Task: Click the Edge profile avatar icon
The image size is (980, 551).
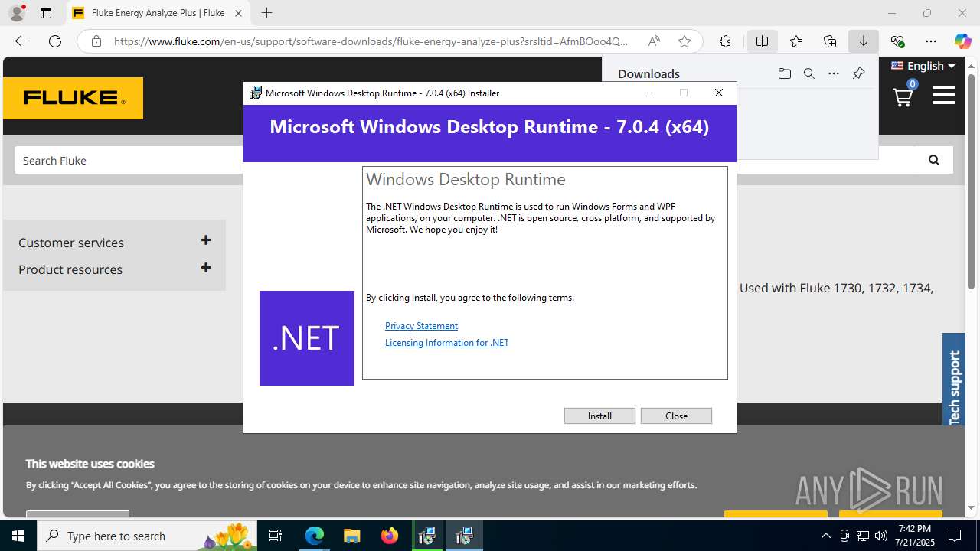Action: [x=16, y=13]
